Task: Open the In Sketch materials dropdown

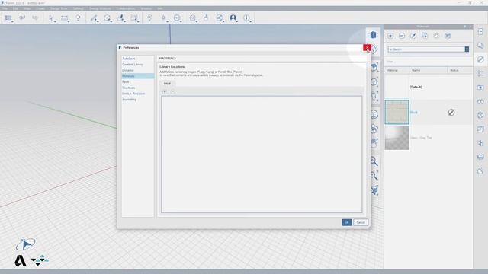Action: pyautogui.click(x=429, y=49)
